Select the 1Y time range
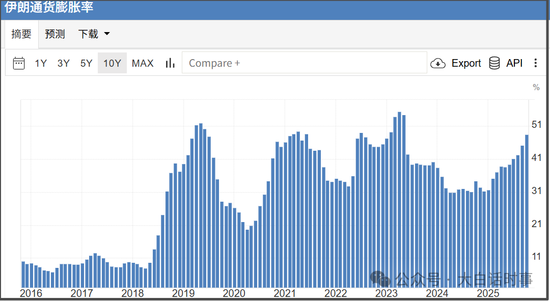The height and width of the screenshot is (301, 550). click(41, 63)
